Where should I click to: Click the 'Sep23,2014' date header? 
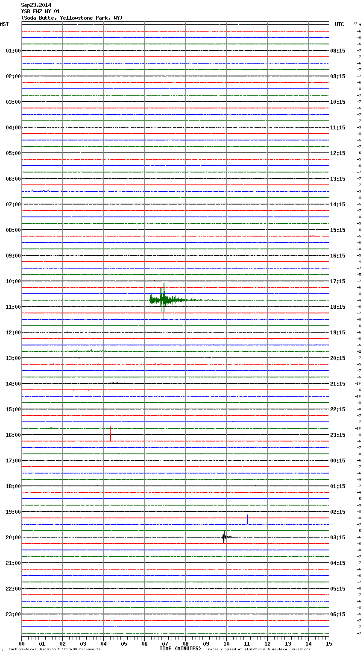tap(36, 5)
